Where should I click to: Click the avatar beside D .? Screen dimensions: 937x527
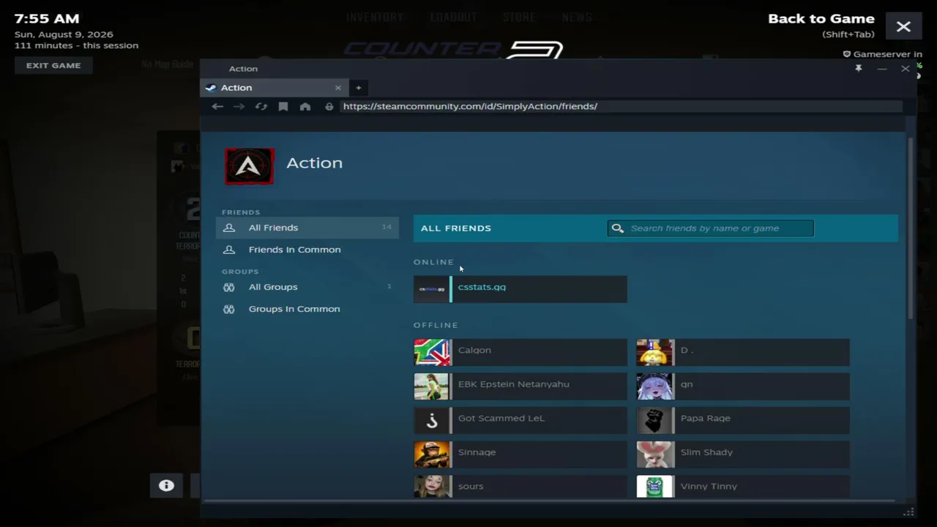(x=654, y=352)
